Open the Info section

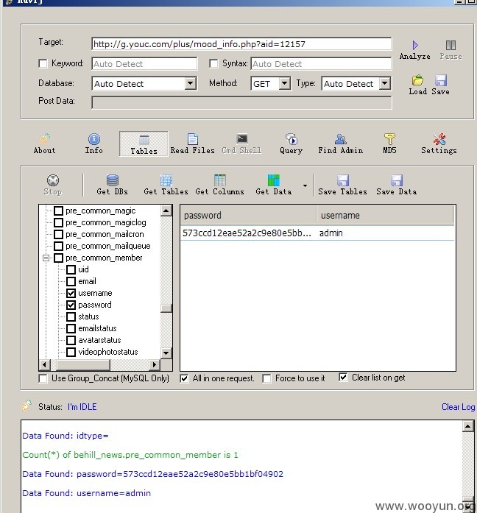94,144
